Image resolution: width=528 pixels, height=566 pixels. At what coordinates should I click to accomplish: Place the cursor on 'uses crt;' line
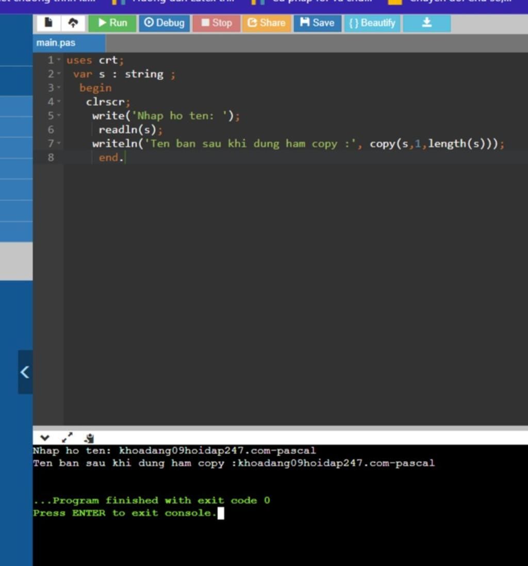pos(95,60)
